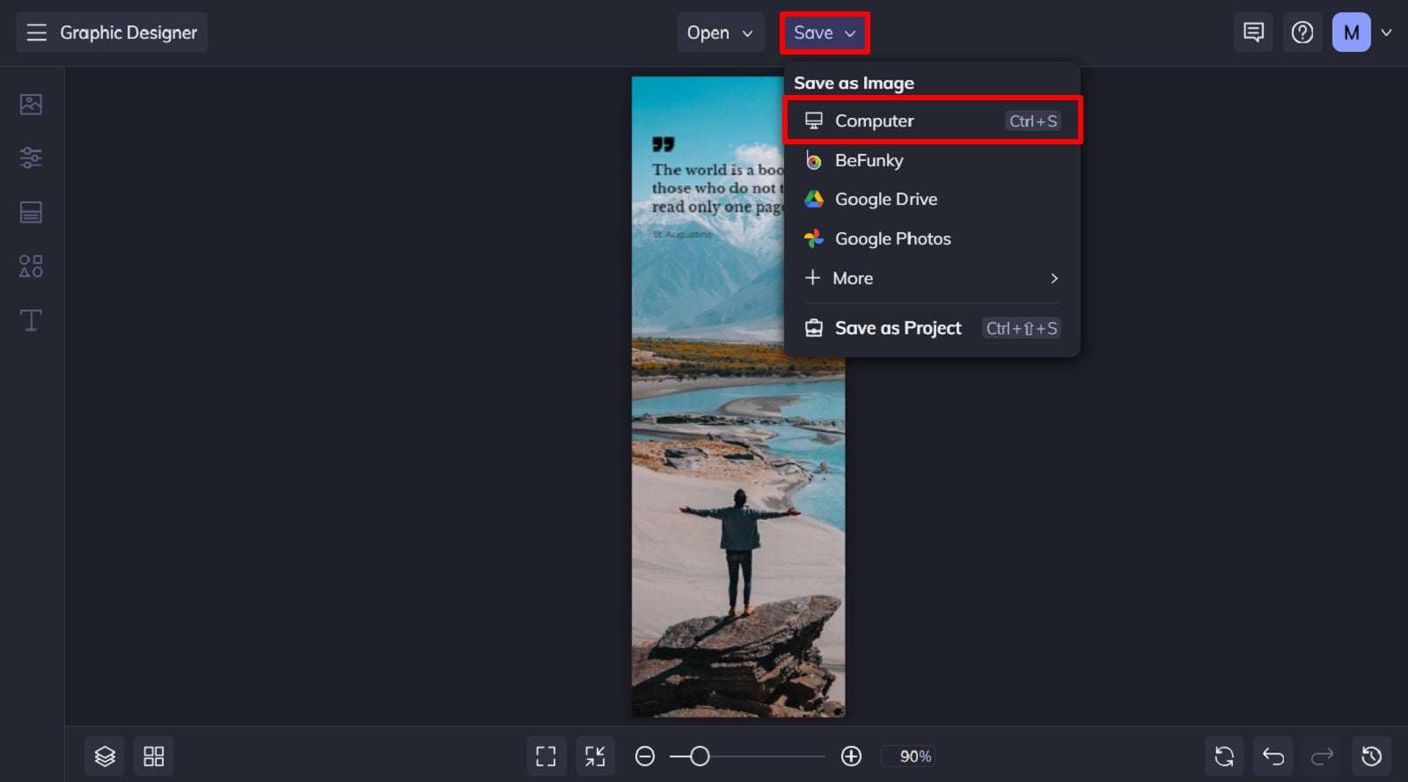Collapse the Save dropdown
Image resolution: width=1408 pixels, height=782 pixels.
(x=825, y=33)
